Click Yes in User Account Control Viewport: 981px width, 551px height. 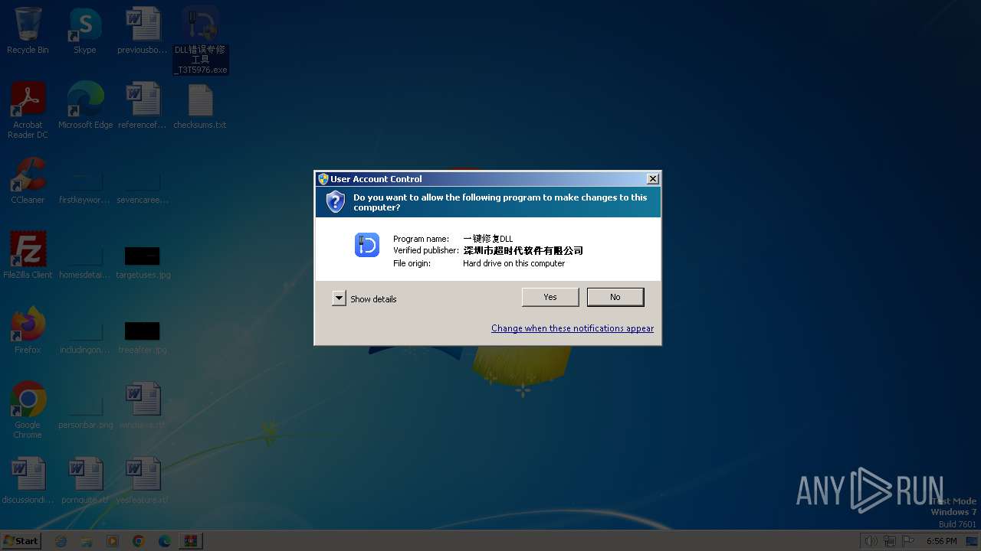pos(550,297)
